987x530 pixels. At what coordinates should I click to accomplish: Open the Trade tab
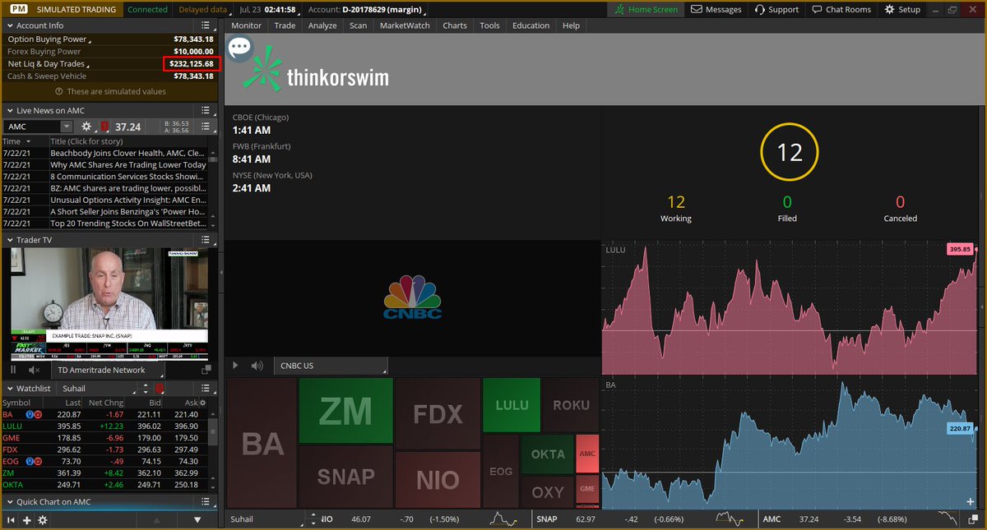pos(285,25)
